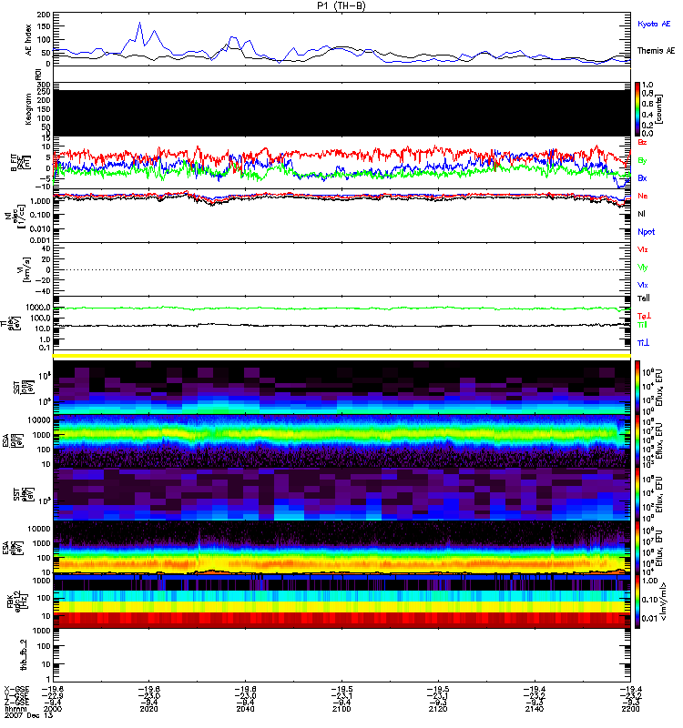This screenshot has height=728, width=683.
Task: Click the thb_fb_2 panel axis label
Action: 24,654
